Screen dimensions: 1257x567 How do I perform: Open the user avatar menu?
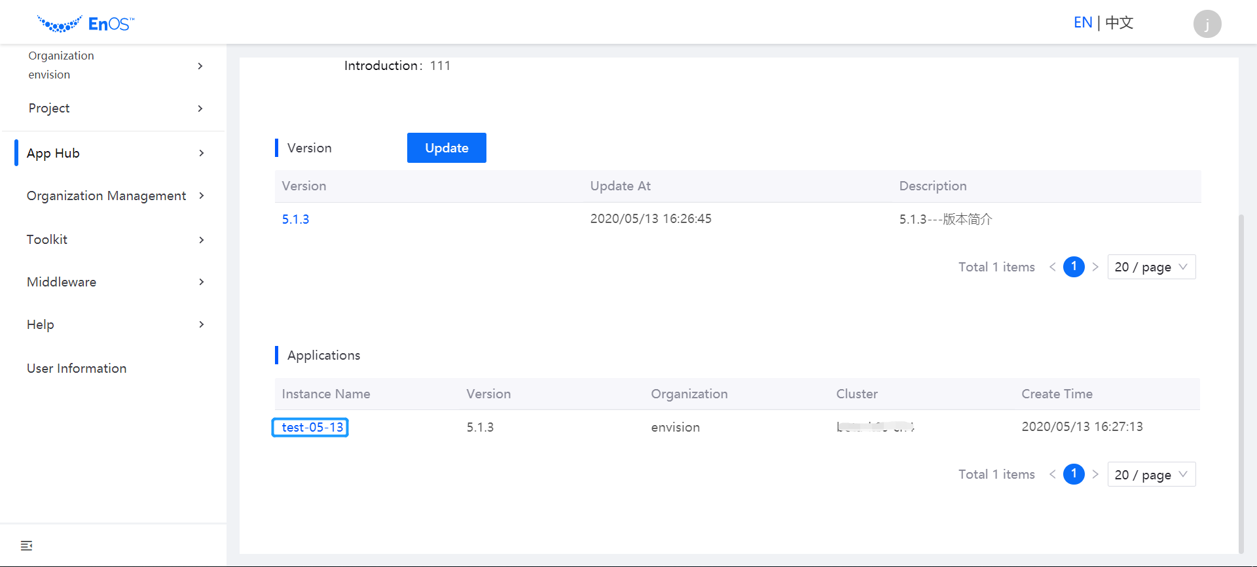pyautogui.click(x=1207, y=24)
